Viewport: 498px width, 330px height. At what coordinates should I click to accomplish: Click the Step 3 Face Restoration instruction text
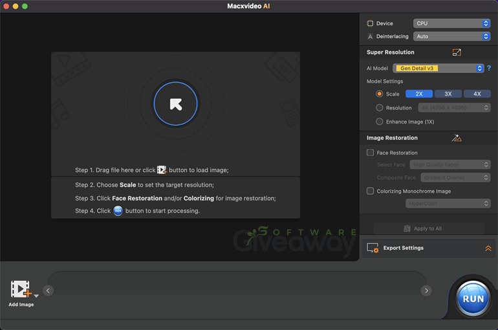pos(175,198)
